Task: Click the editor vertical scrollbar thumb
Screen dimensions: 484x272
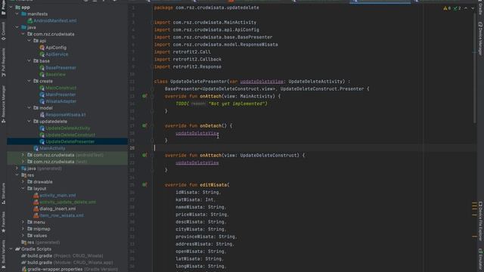Action: click(475, 68)
